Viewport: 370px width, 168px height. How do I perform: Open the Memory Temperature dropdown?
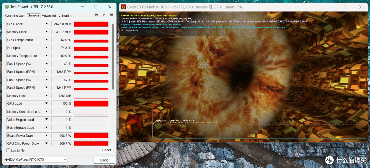click(x=47, y=56)
